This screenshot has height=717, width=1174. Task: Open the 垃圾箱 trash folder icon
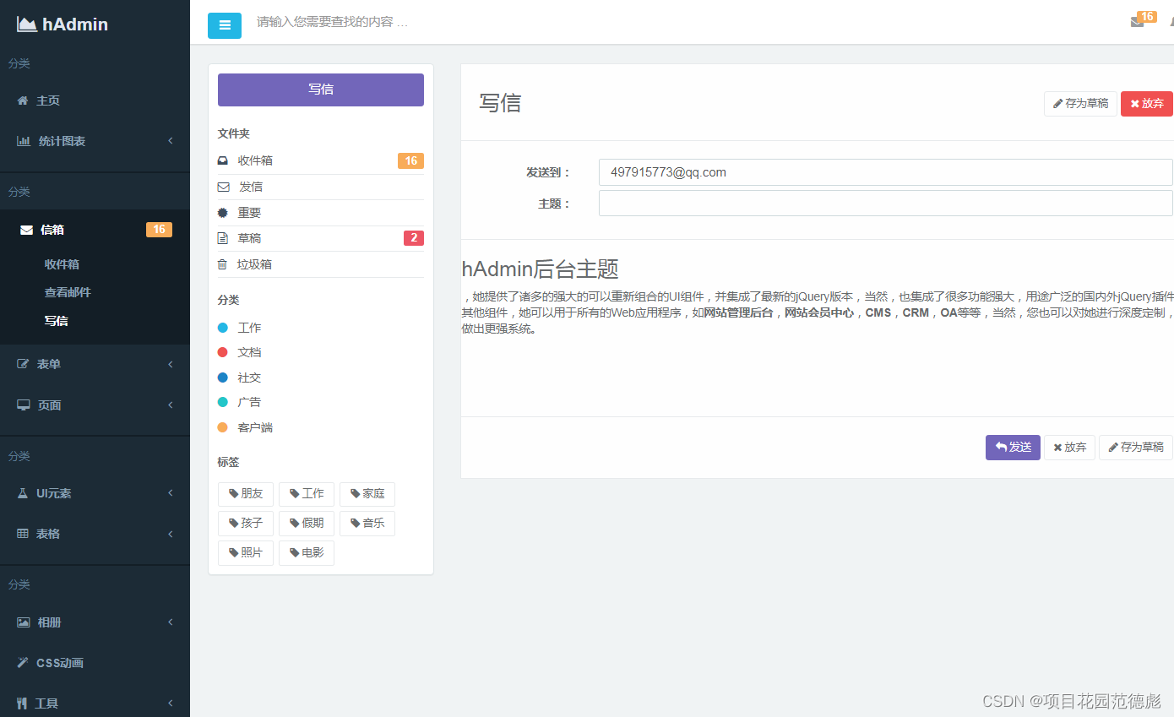coord(223,263)
